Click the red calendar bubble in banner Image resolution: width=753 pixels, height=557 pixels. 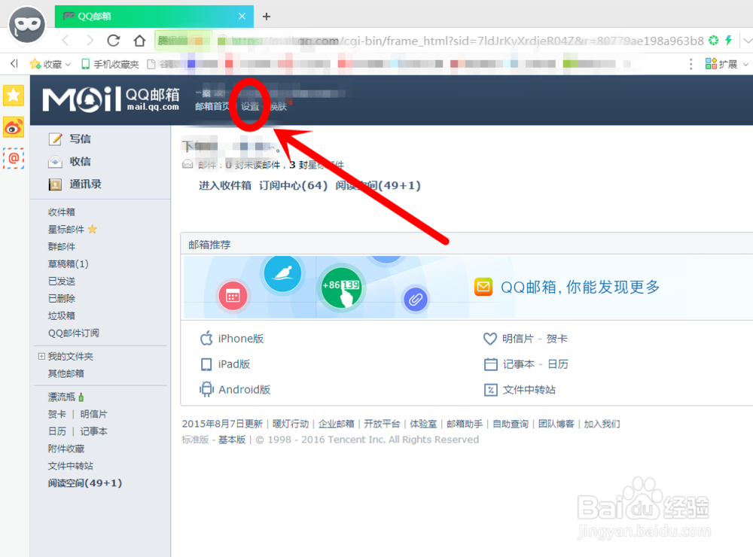[x=233, y=296]
